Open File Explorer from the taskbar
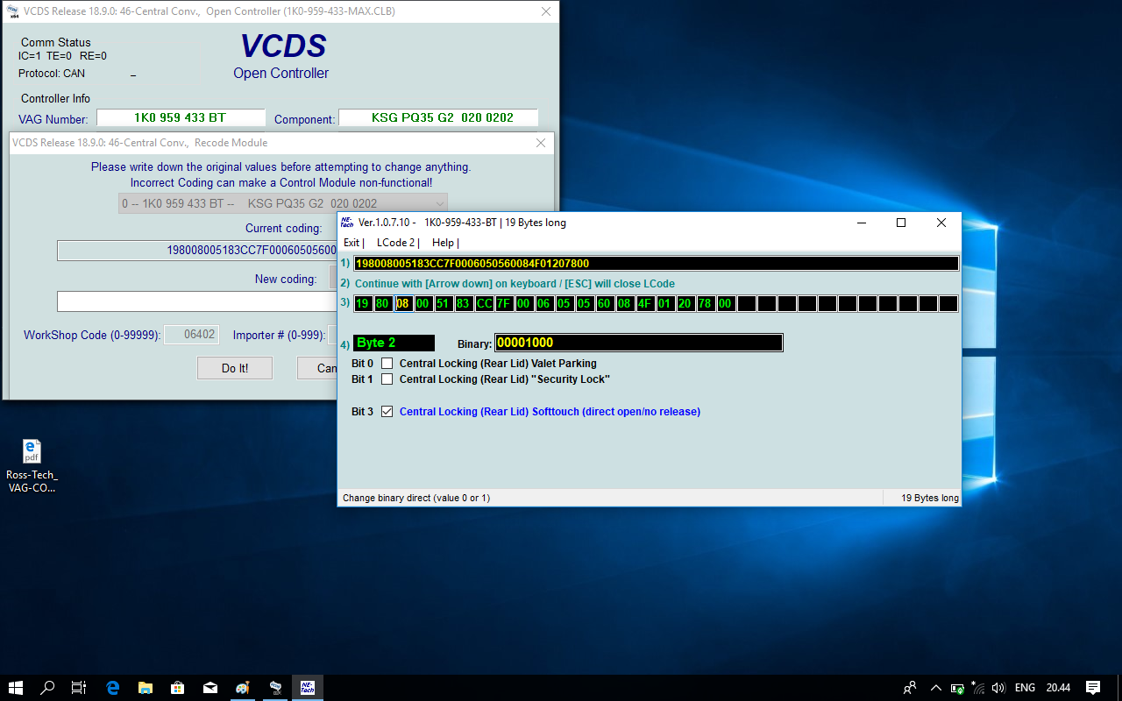 click(146, 688)
